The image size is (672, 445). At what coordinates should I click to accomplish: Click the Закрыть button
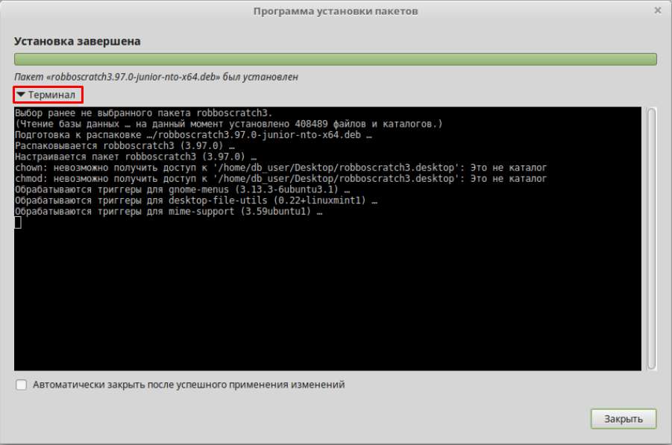(623, 418)
